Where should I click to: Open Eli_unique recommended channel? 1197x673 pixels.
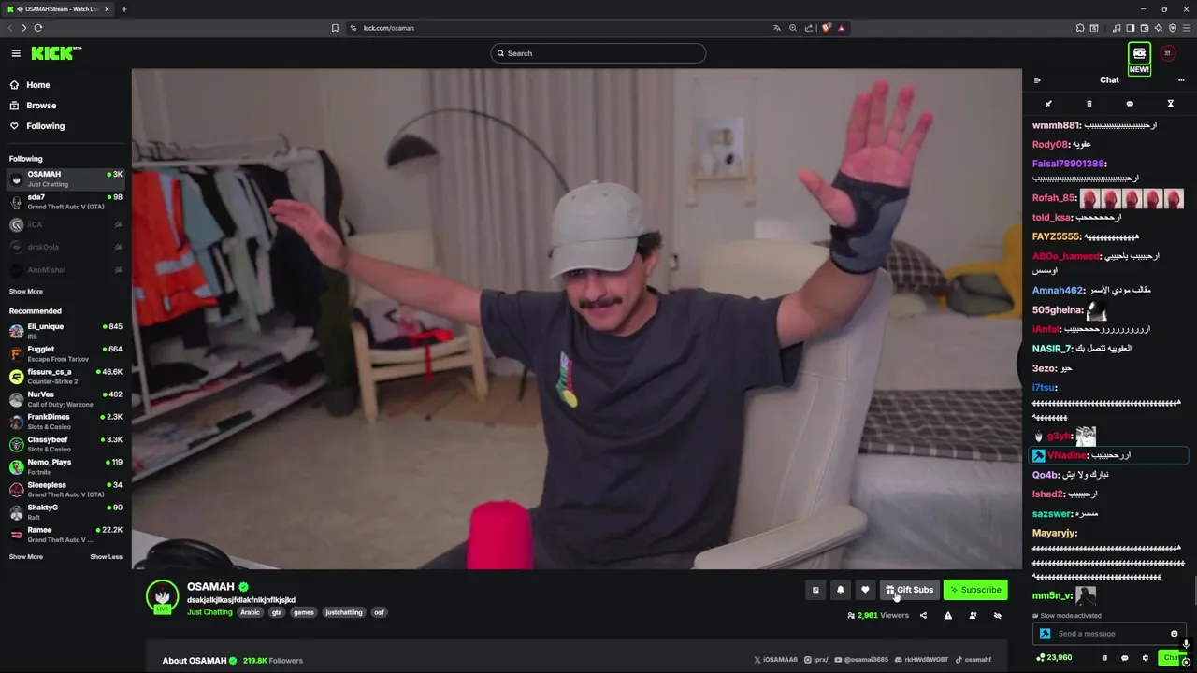[x=65, y=331]
